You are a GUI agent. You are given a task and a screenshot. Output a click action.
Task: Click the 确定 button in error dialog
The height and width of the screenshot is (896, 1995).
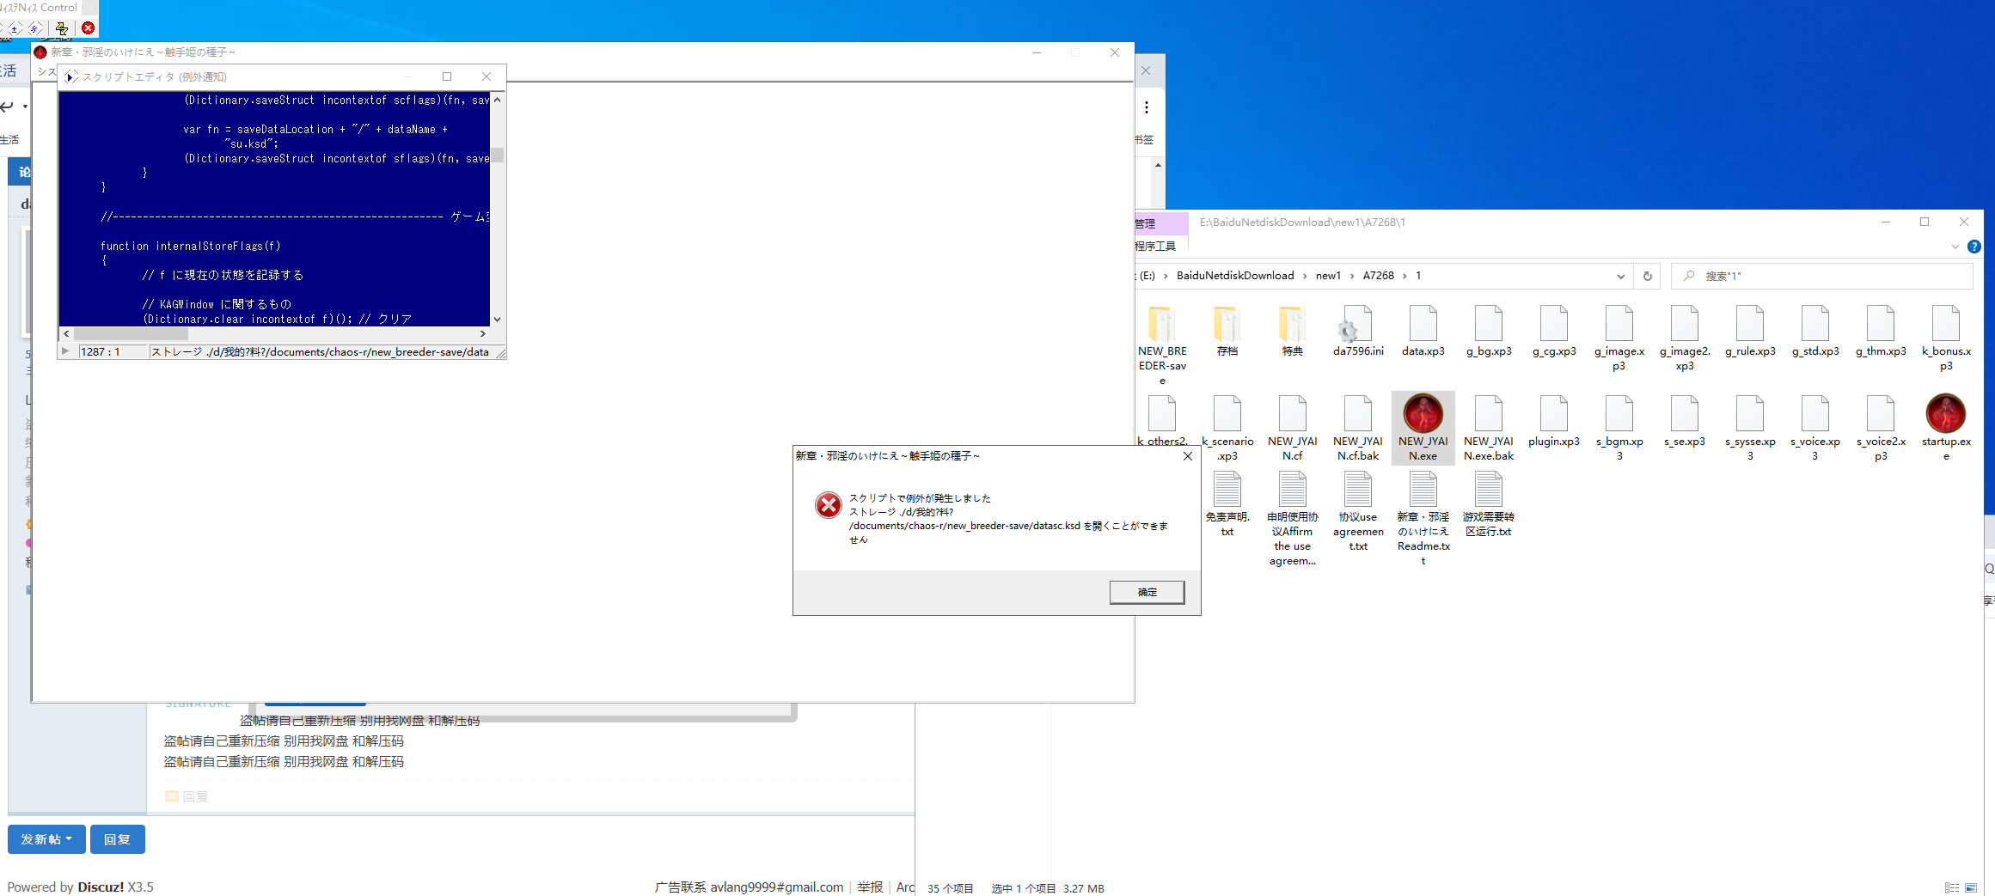pyautogui.click(x=1146, y=592)
